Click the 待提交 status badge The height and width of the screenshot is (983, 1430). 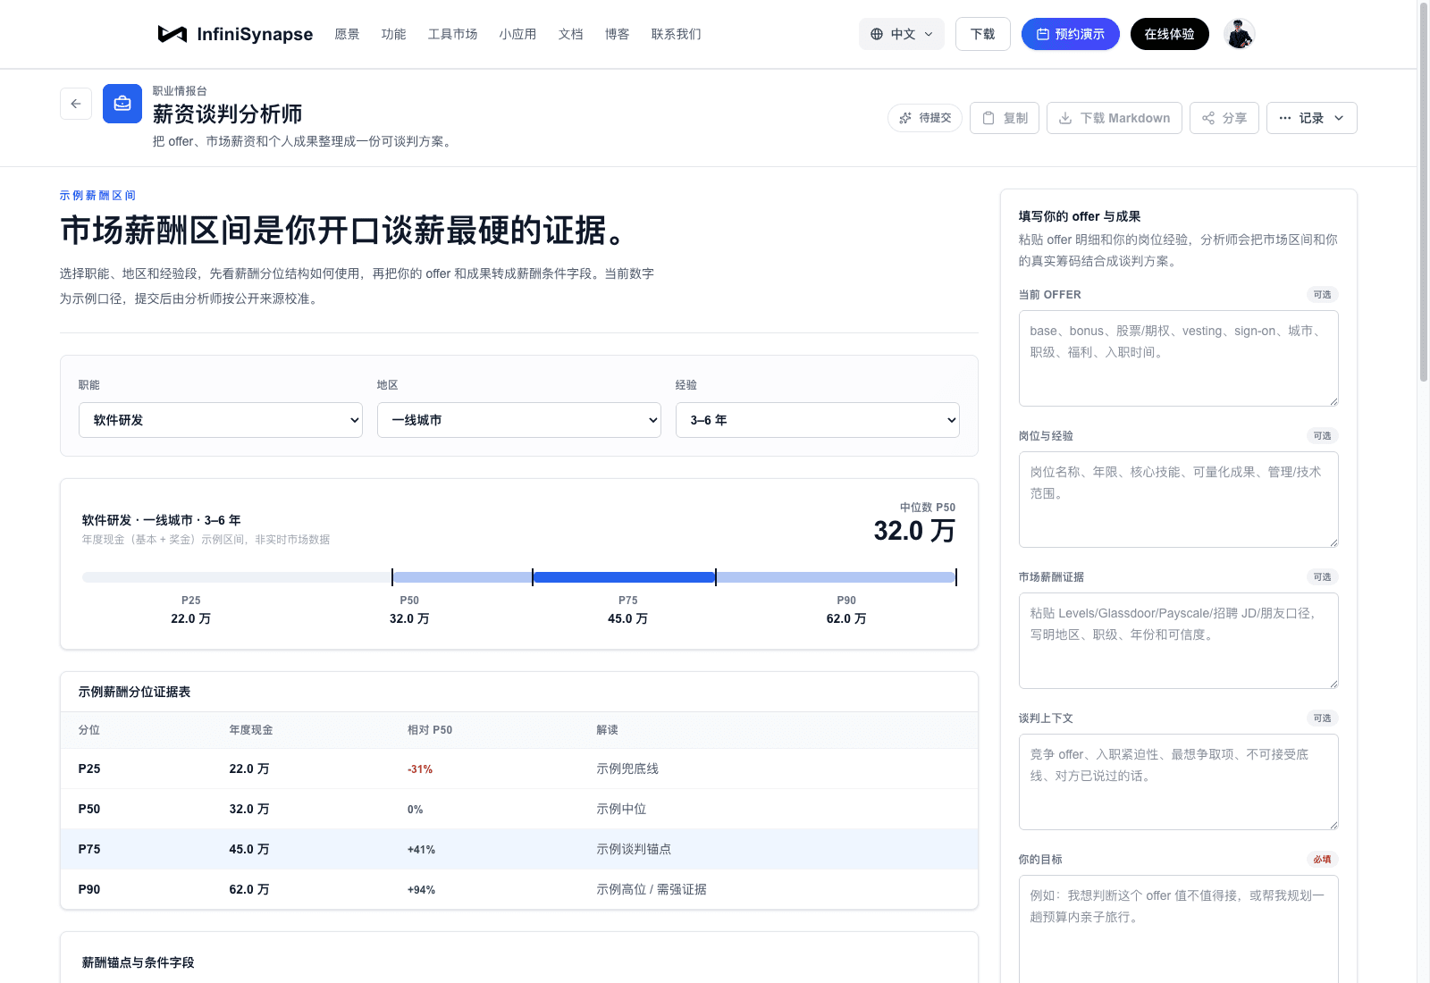[x=925, y=118]
